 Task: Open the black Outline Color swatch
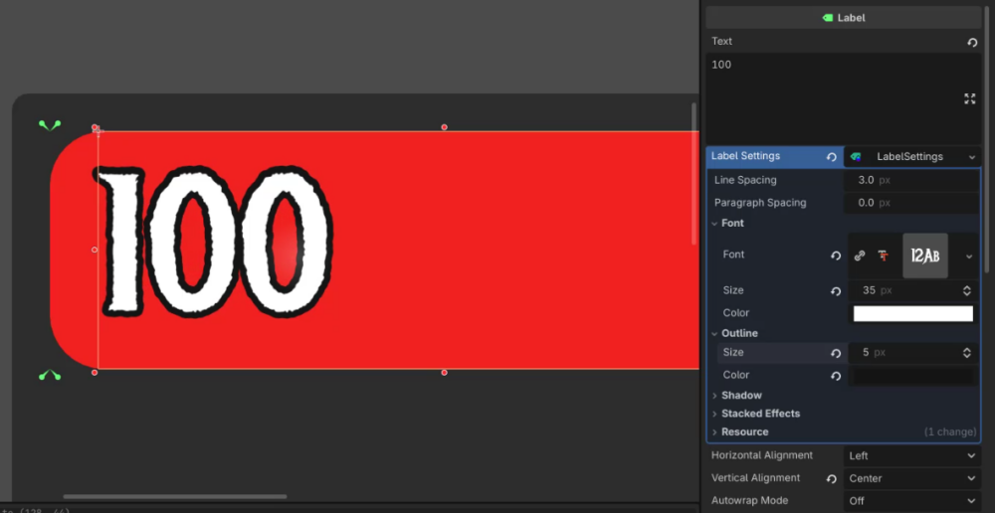(912, 376)
